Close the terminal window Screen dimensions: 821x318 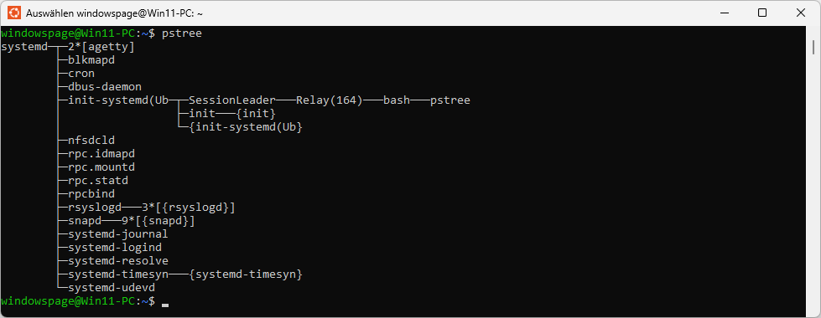(801, 13)
